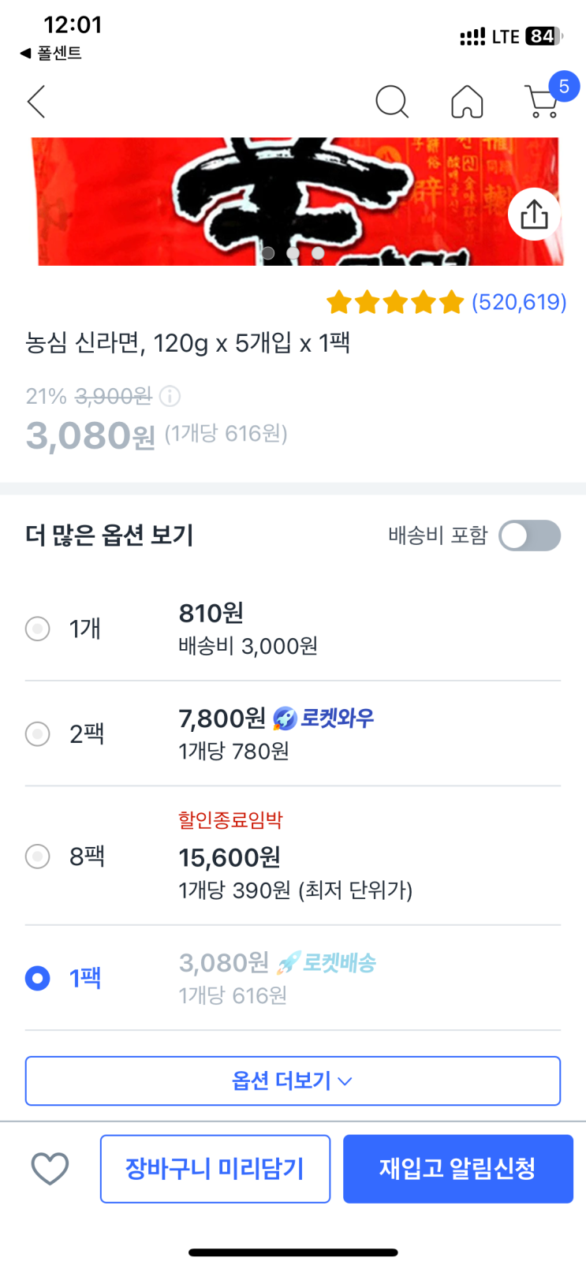
Task: Return to 폴센트 app in status bar
Action: [x=51, y=53]
